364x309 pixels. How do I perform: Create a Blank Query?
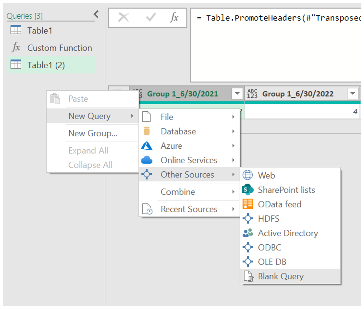[x=281, y=276]
